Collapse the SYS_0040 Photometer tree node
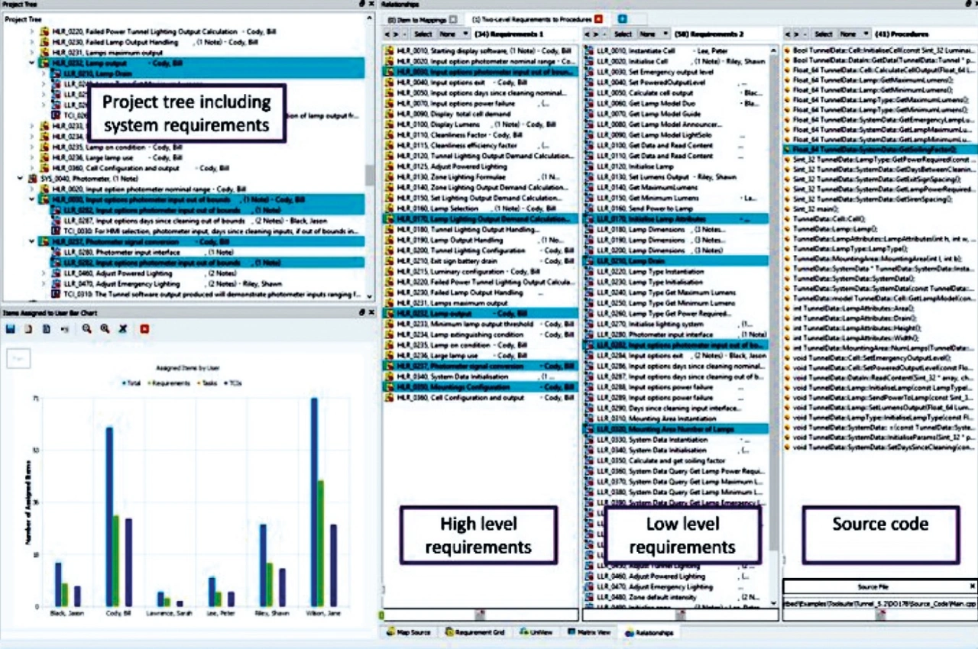Screen dimensions: 978x649 (x=20, y=178)
